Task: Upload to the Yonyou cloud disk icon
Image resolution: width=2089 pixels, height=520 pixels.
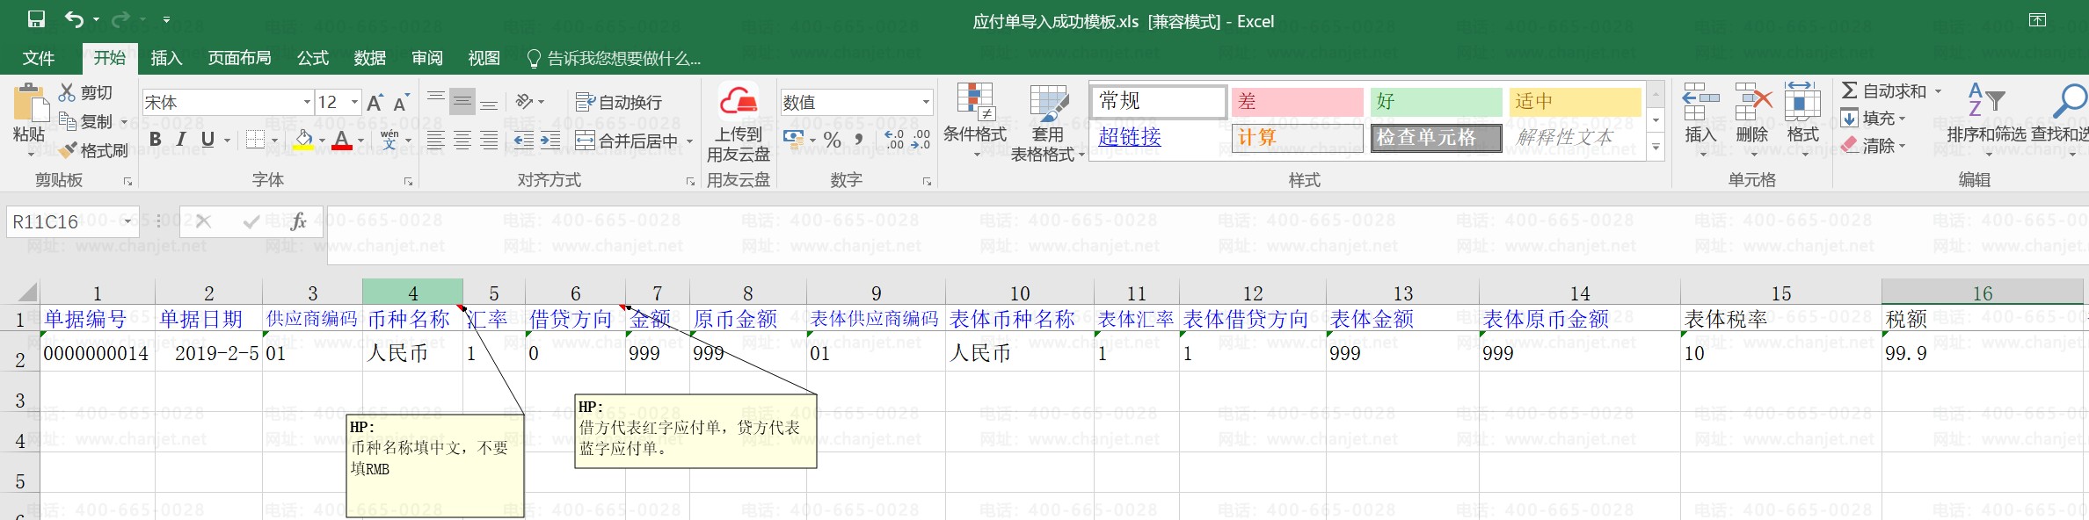Action: [x=739, y=102]
